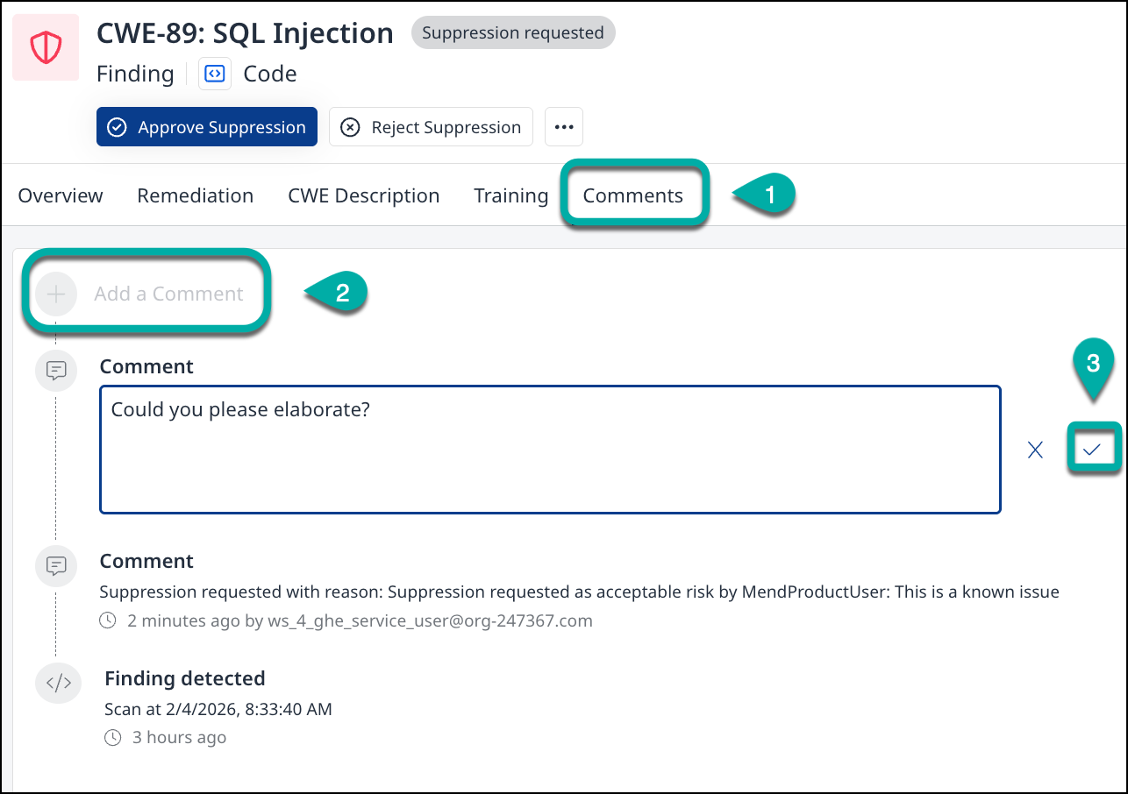1128x794 pixels.
Task: Click the plus icon to add comment
Action: [56, 294]
